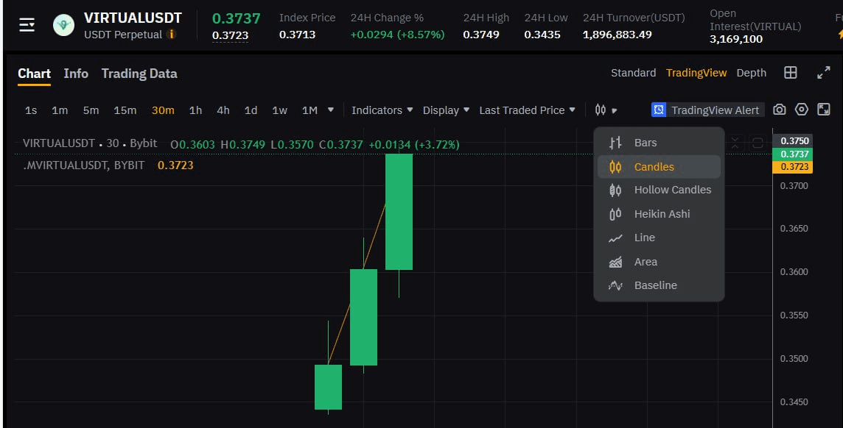This screenshot has height=428, width=843.
Task: Click the Area chart icon
Action: (x=615, y=262)
